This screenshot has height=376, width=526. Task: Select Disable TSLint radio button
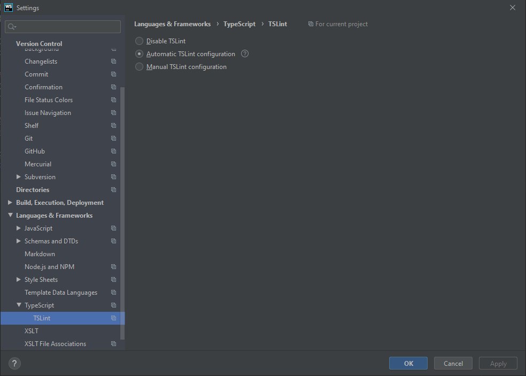point(139,41)
